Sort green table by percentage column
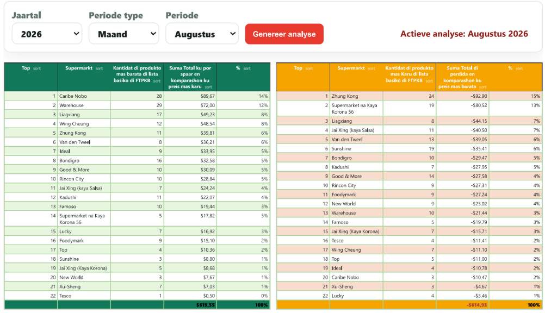The image size is (545, 313). tap(247, 68)
